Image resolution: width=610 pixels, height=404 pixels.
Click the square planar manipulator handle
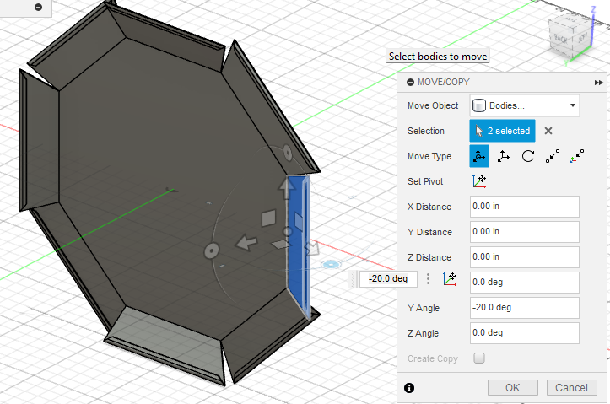tap(268, 218)
